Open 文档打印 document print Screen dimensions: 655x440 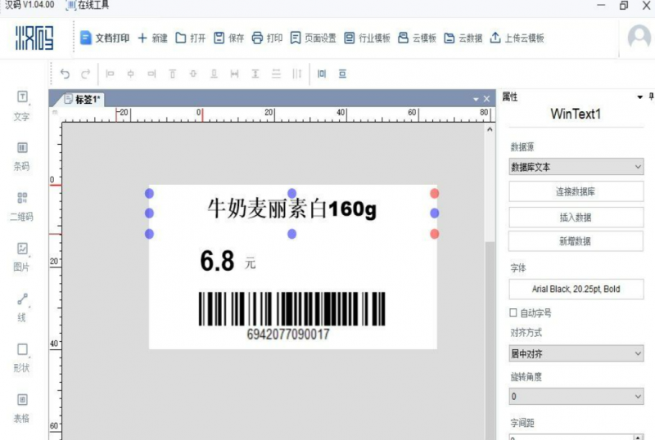pyautogui.click(x=105, y=38)
